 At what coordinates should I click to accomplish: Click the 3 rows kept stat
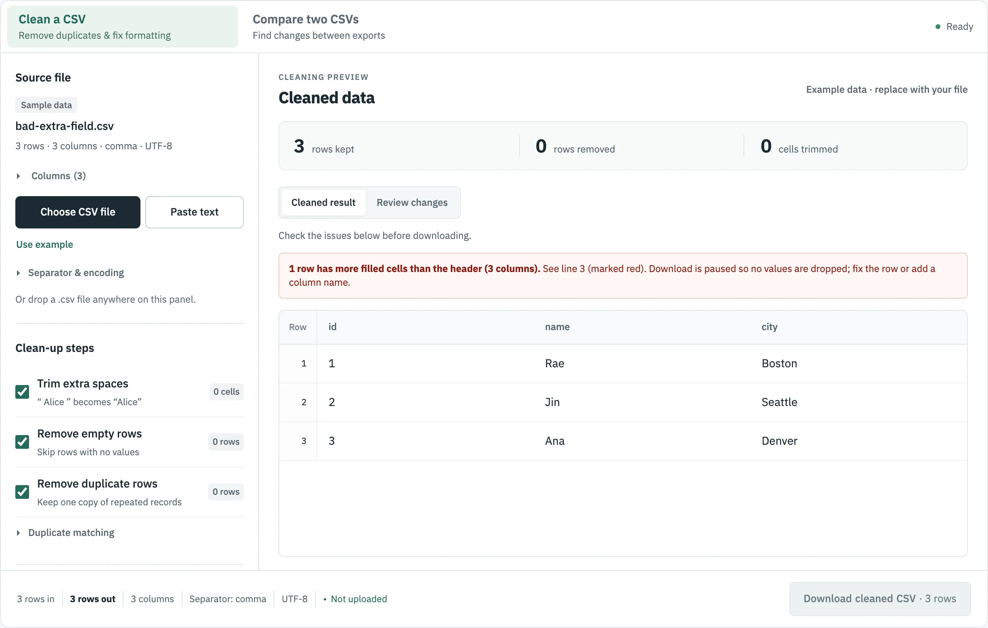tap(324, 147)
